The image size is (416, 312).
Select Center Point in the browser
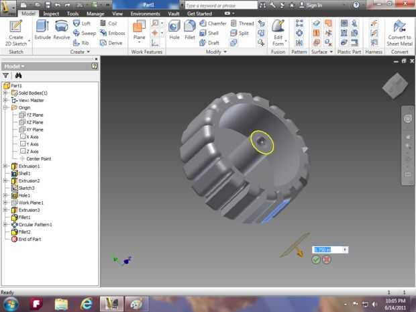point(36,158)
